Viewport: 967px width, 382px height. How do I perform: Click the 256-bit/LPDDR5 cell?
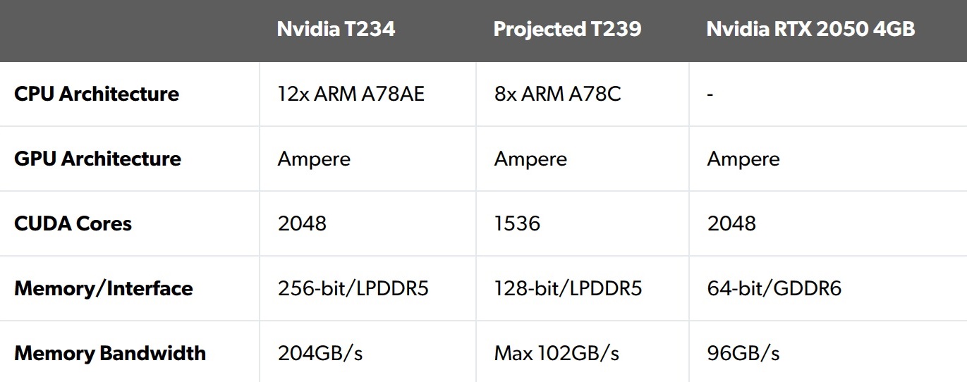353,288
